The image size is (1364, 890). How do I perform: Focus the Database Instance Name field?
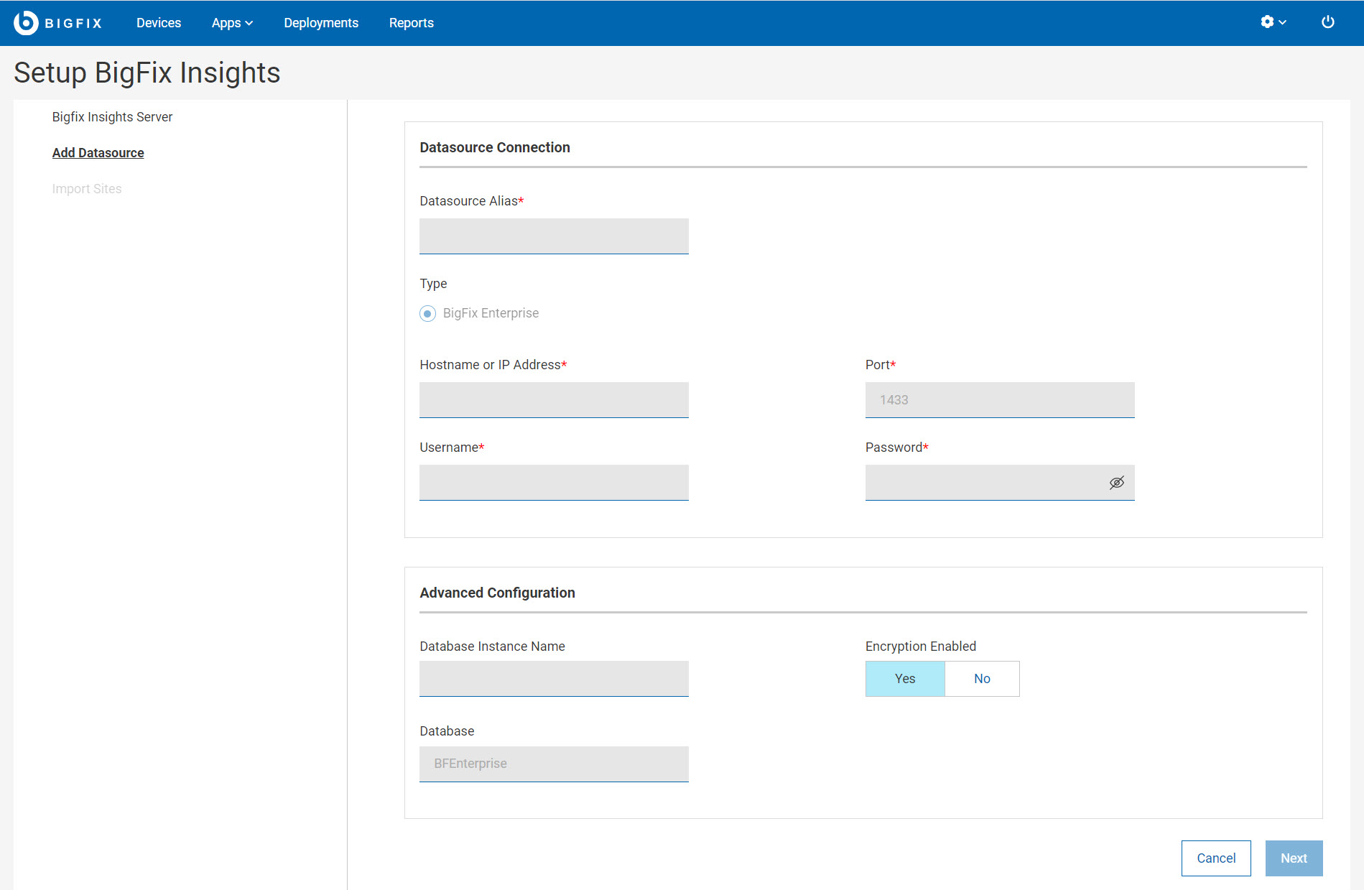coord(554,679)
